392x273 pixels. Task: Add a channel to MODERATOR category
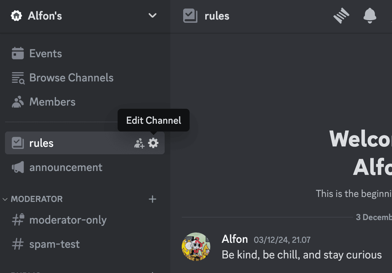pyautogui.click(x=153, y=199)
